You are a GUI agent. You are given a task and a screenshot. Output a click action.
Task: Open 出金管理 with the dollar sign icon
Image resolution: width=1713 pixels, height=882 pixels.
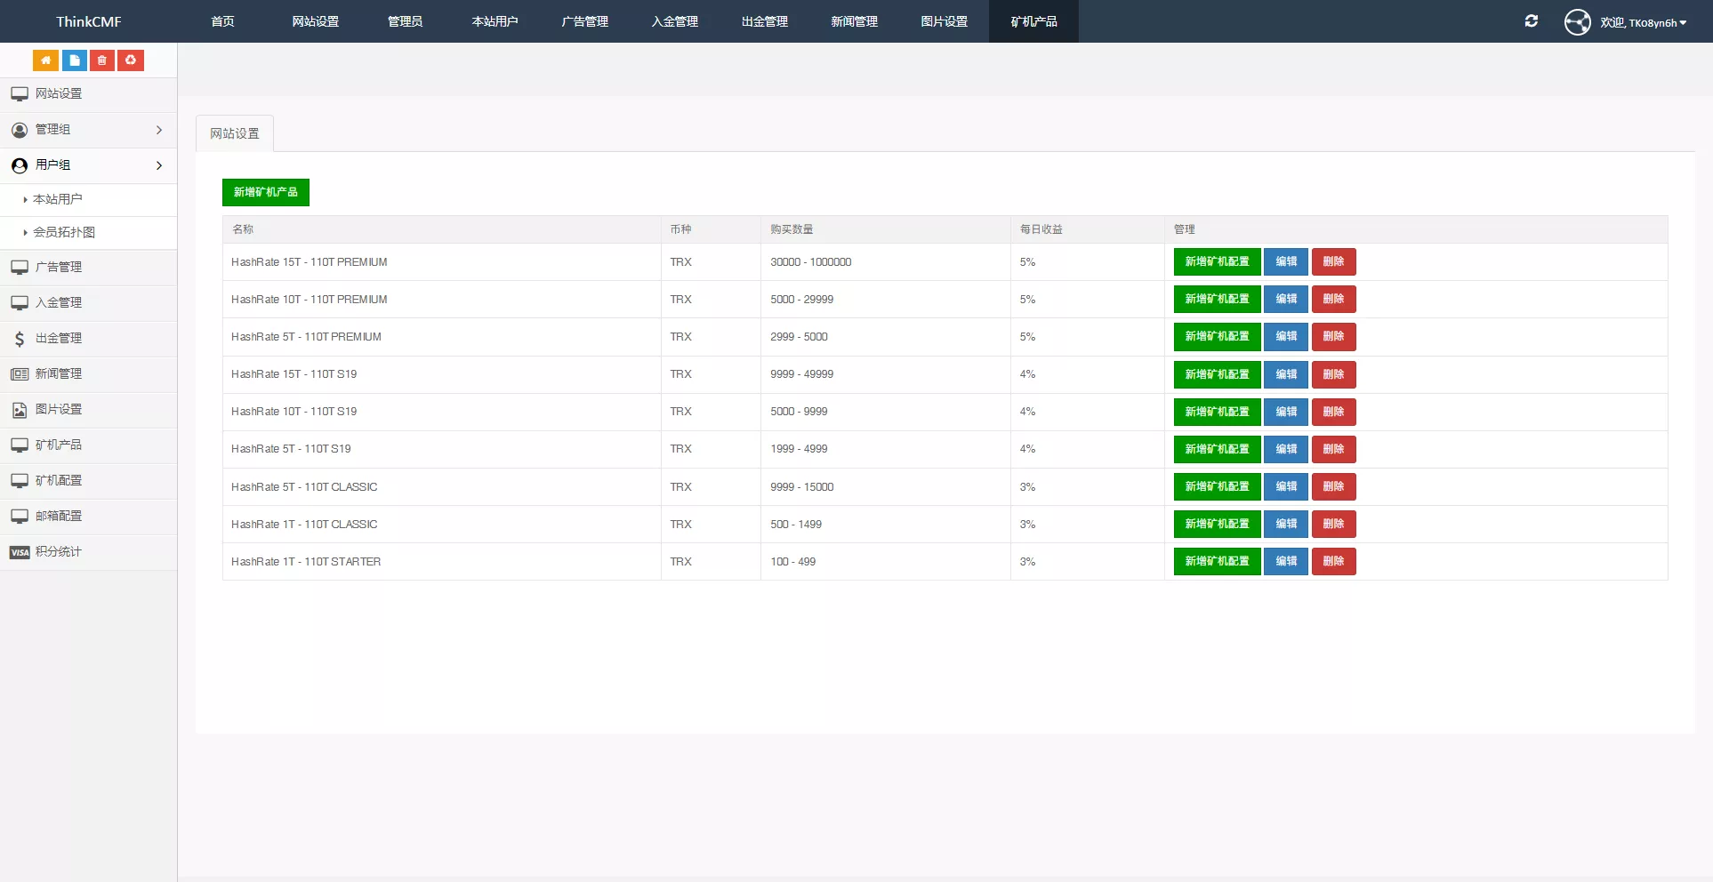[x=58, y=339]
